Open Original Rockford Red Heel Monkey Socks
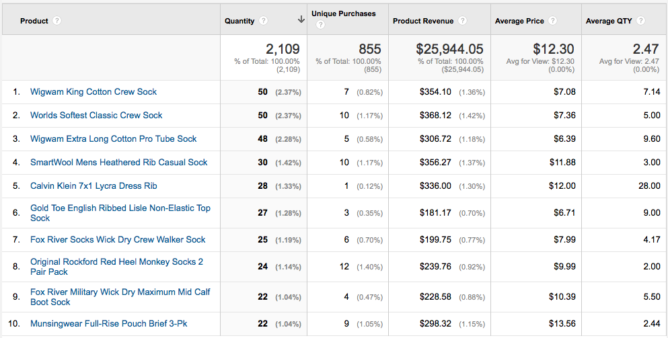 117,267
